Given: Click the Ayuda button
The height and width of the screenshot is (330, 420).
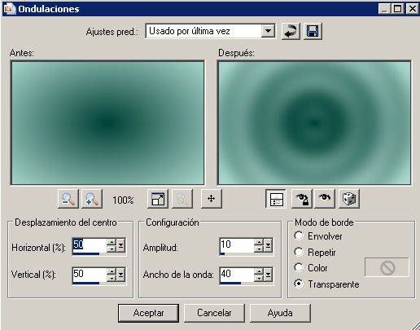Looking at the screenshot, I should tap(280, 313).
